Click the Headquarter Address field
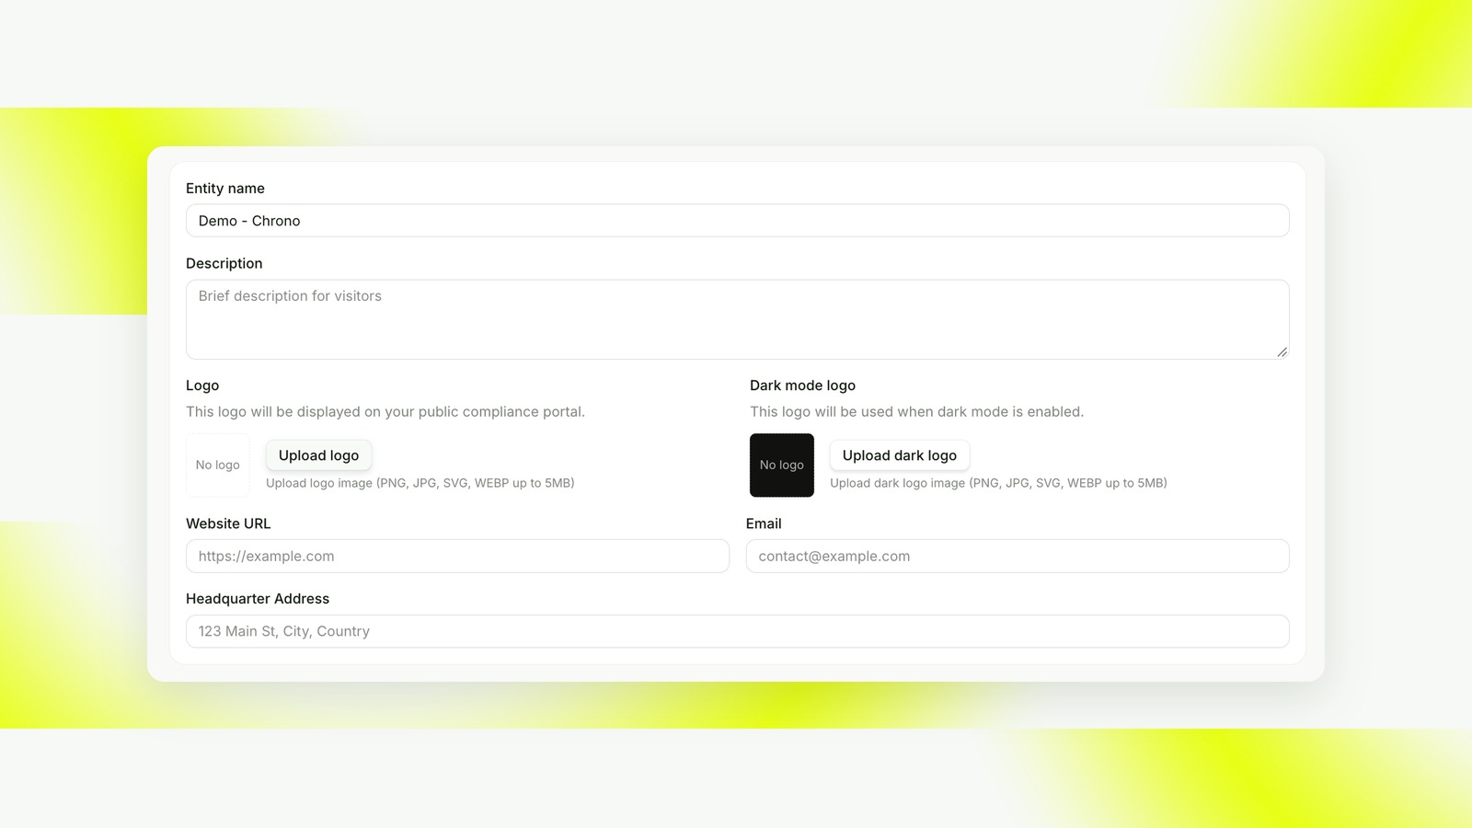The width and height of the screenshot is (1472, 828). (x=737, y=631)
